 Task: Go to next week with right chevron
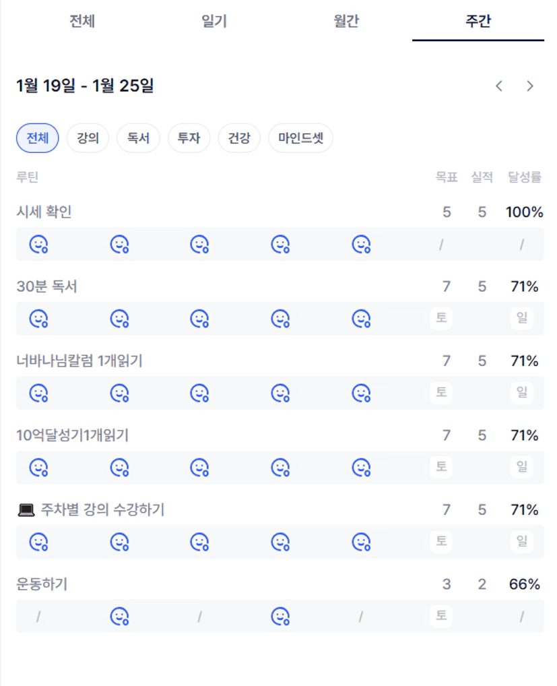pos(530,86)
